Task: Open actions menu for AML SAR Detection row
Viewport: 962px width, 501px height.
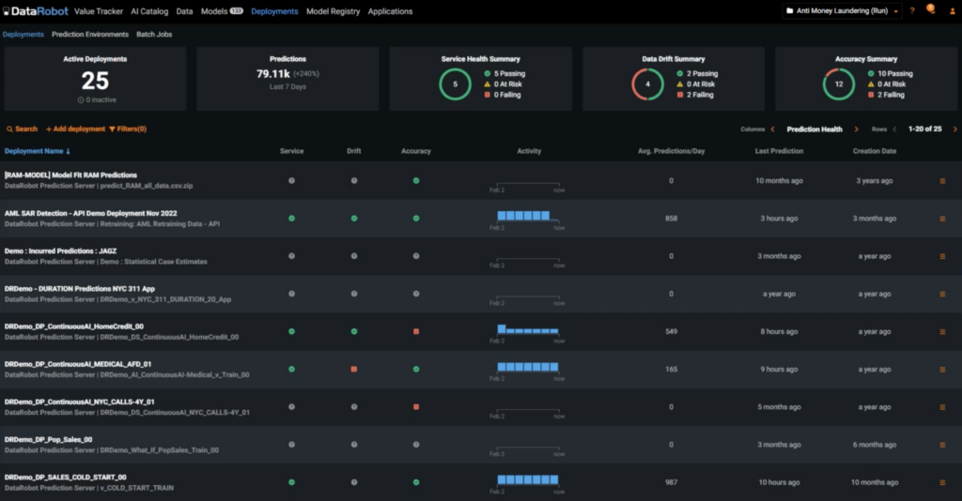Action: (x=942, y=219)
